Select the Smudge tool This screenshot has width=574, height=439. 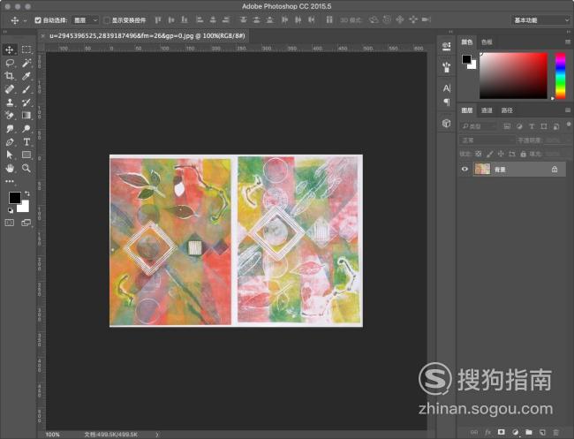click(x=10, y=128)
